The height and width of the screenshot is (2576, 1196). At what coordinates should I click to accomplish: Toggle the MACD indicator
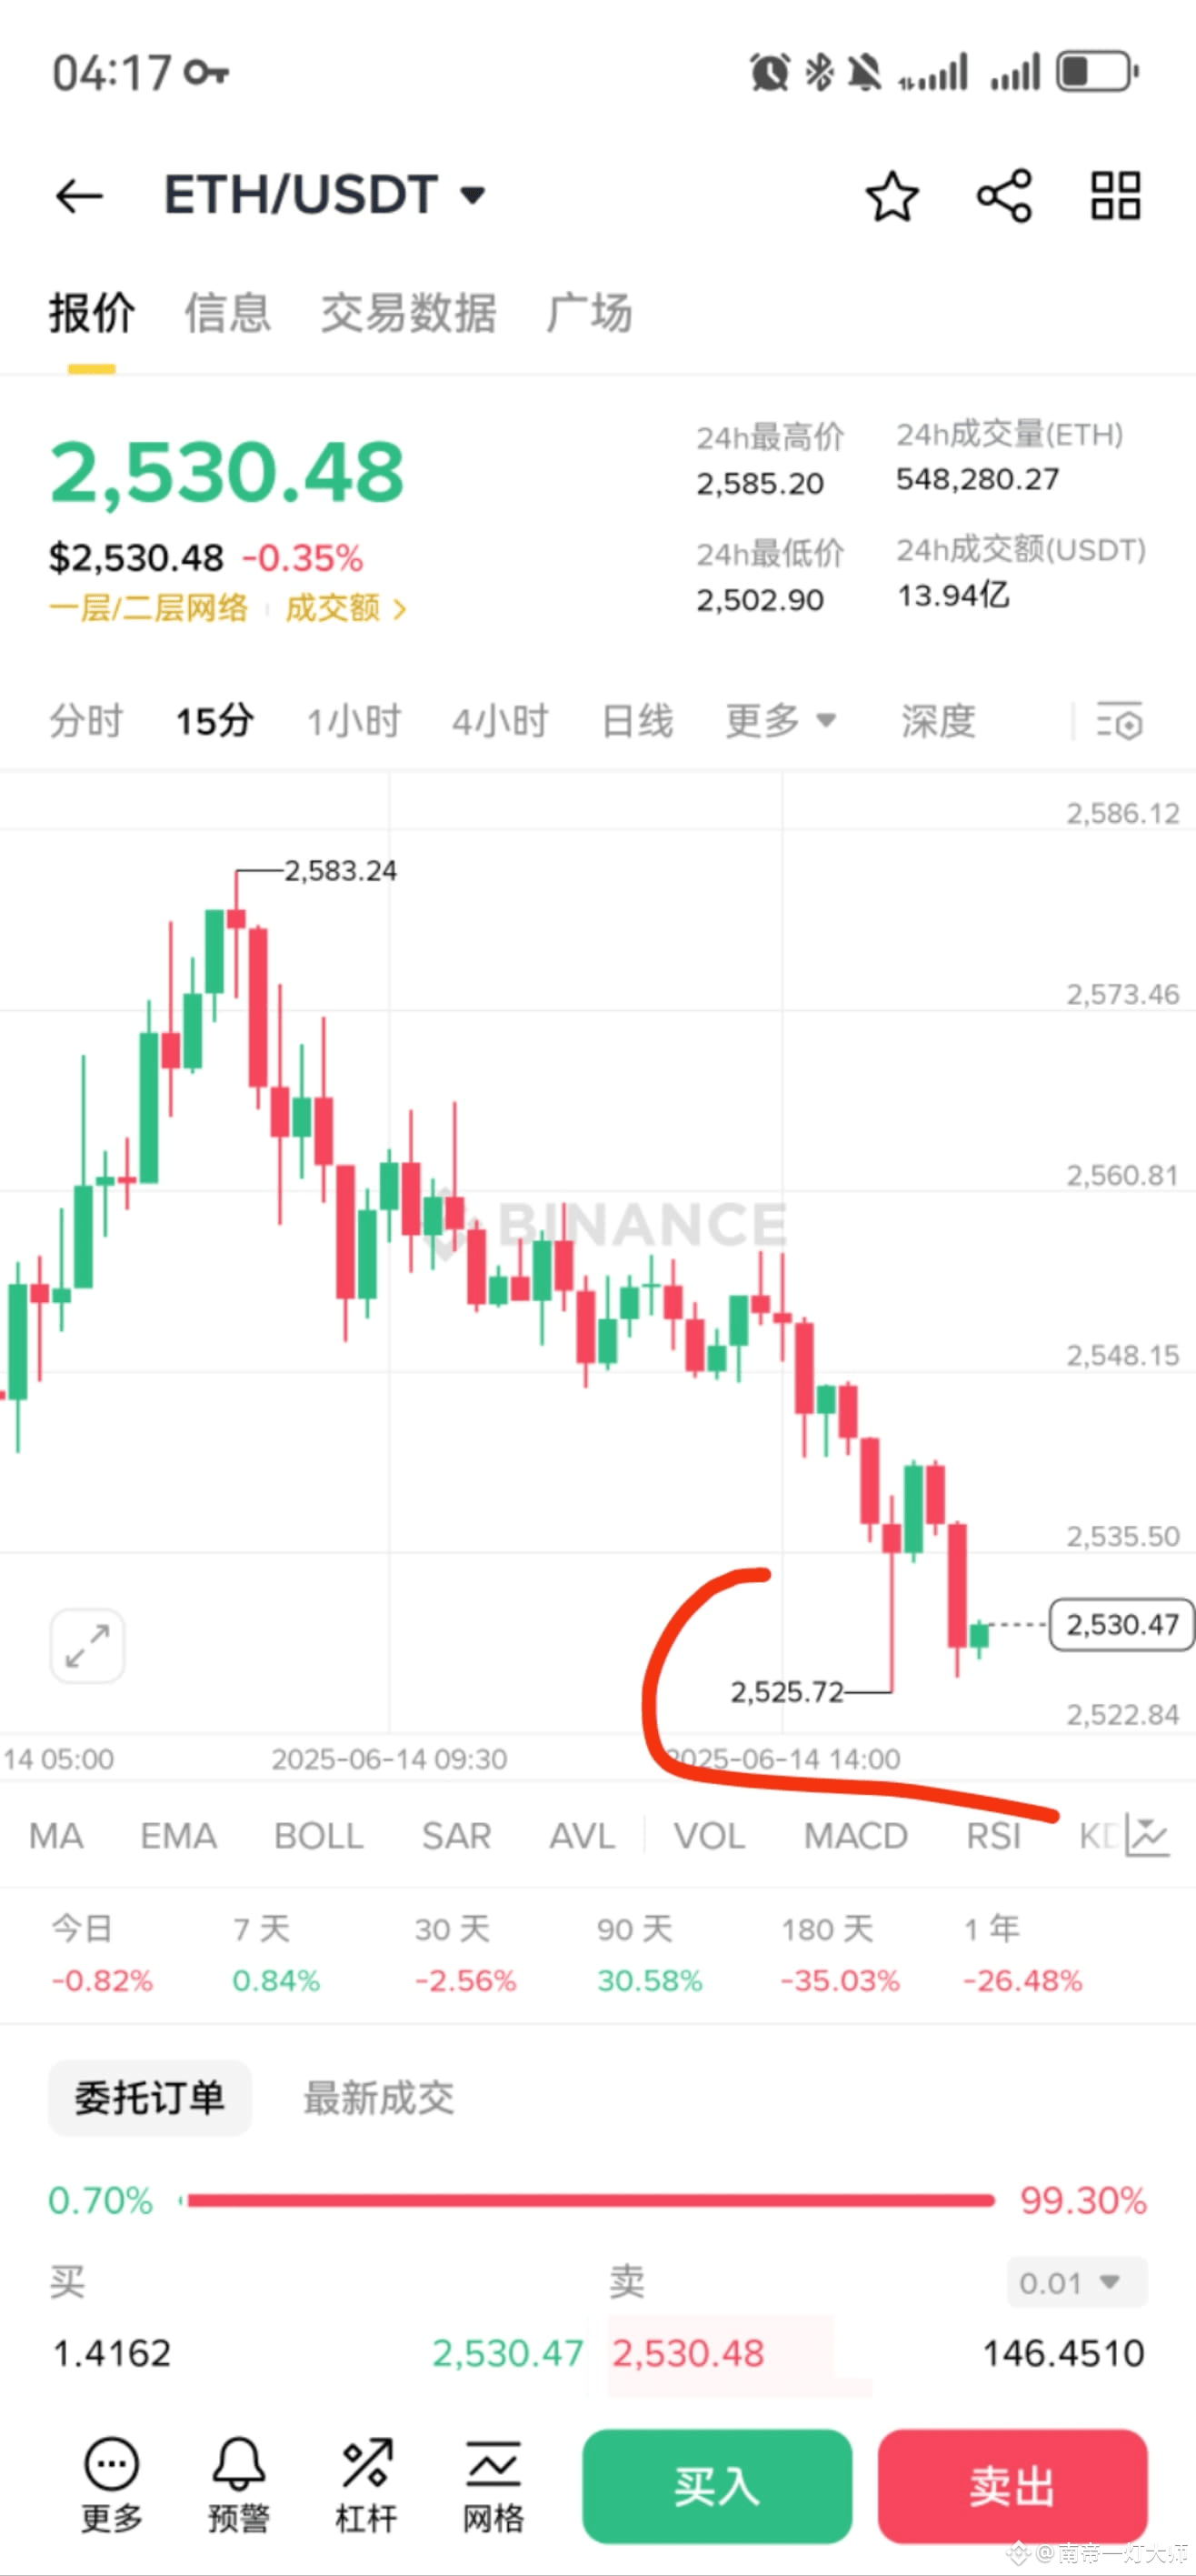[855, 1836]
